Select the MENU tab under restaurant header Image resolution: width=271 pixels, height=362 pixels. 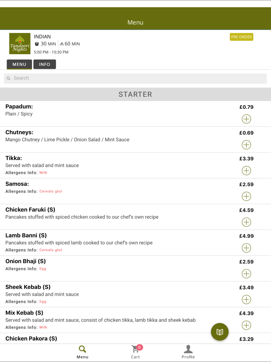click(19, 64)
